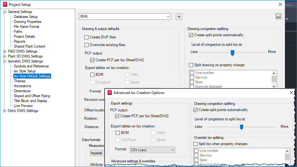This screenshot has height=167, width=297.
Task: Uncheck Create PCF per Iso Sheet/DWG in Project Setup
Action: (92, 60)
